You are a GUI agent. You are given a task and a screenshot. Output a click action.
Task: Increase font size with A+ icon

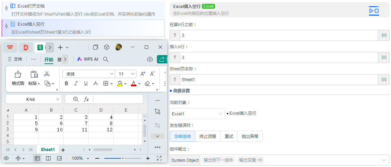(x=143, y=74)
